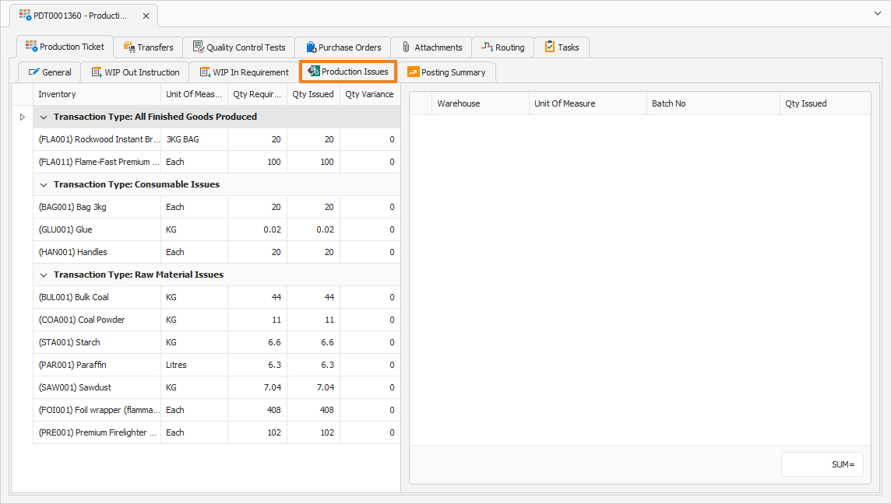The width and height of the screenshot is (891, 504).
Task: Select the WIP Out Instruction icon
Action: pos(97,72)
